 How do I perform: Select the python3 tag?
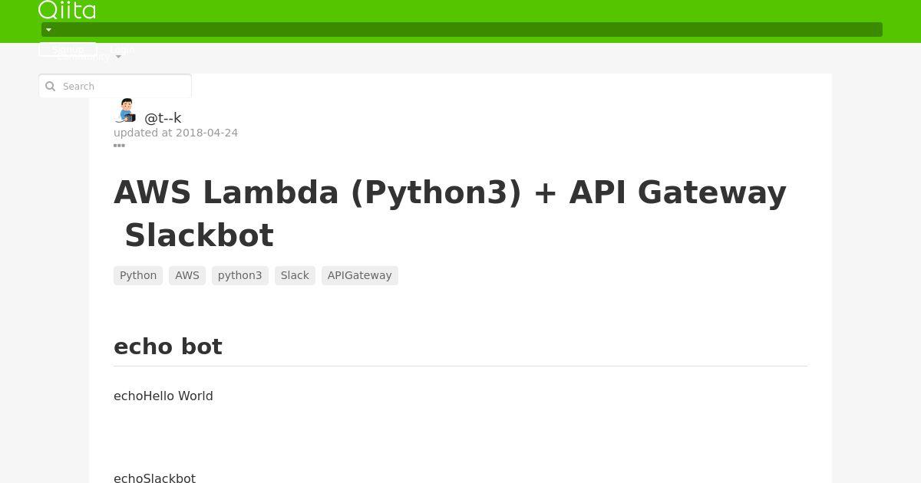point(240,275)
